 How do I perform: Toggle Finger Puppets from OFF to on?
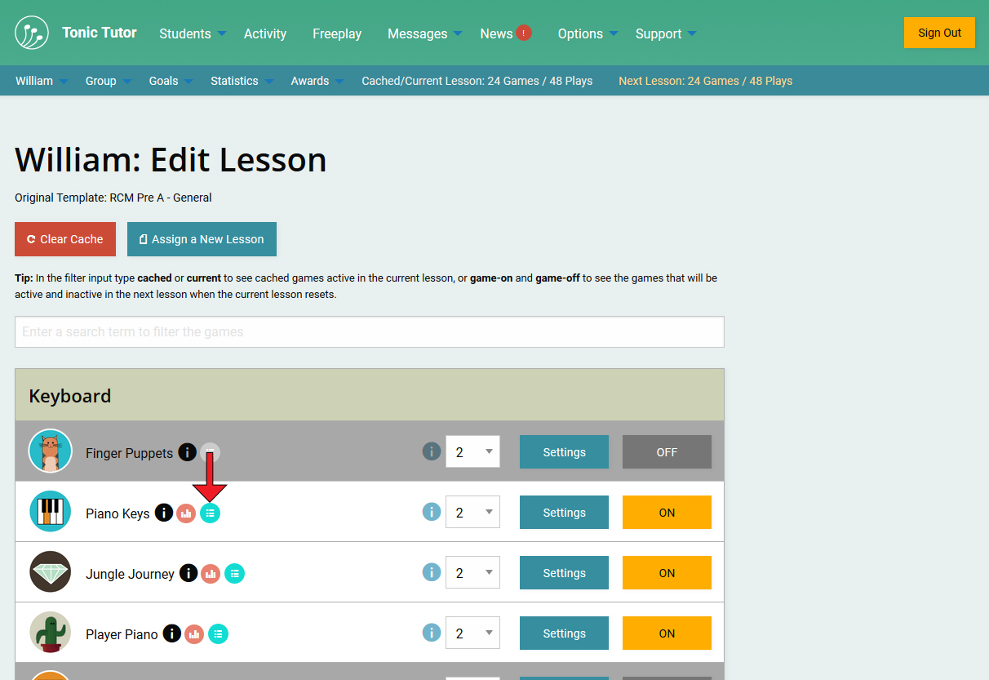pos(667,452)
